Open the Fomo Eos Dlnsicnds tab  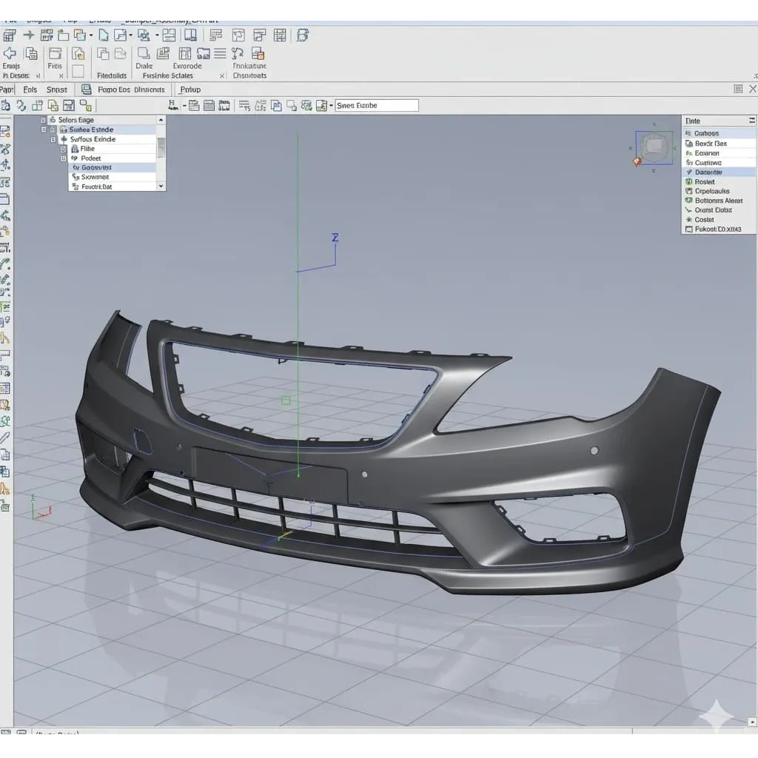point(131,90)
